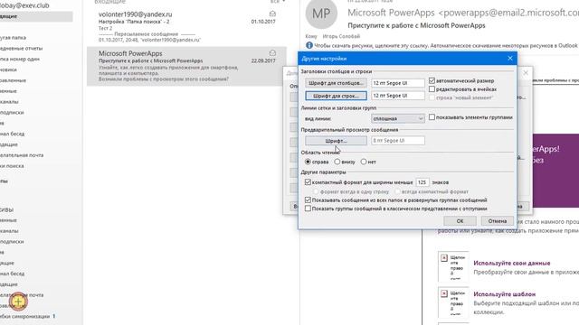This screenshot has height=325, width=579.
Task: Open Шрифт для строк font dialog
Action: (336, 96)
